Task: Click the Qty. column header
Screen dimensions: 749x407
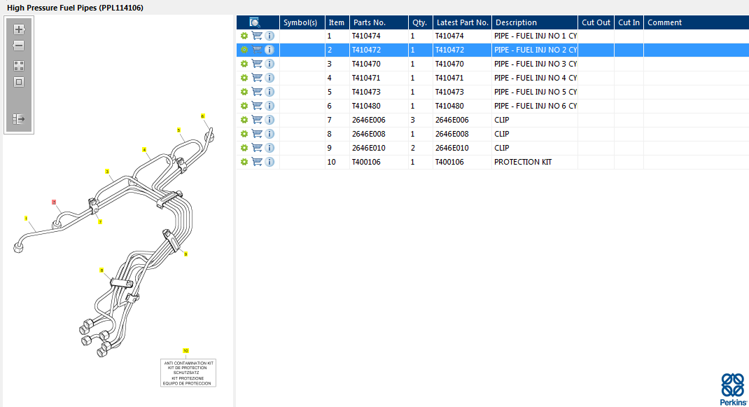Action: 420,22
